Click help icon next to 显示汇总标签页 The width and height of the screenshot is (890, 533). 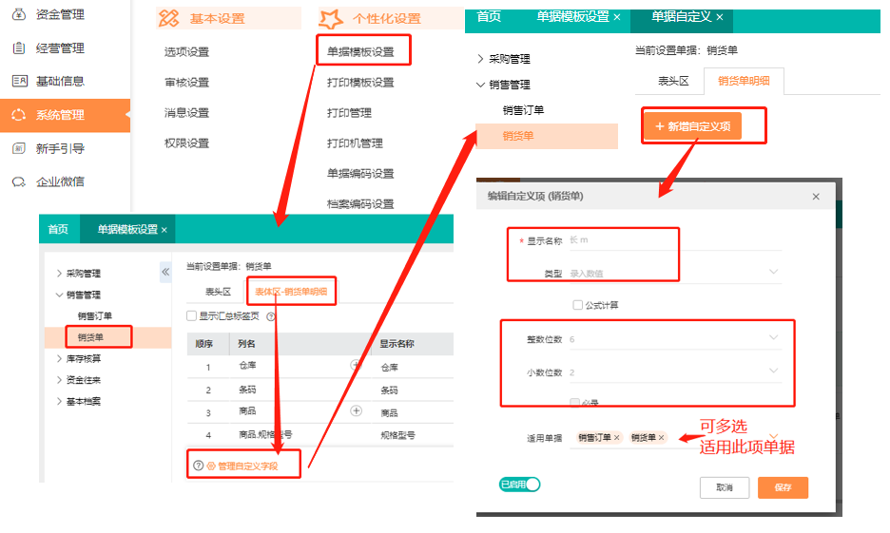pyautogui.click(x=271, y=316)
